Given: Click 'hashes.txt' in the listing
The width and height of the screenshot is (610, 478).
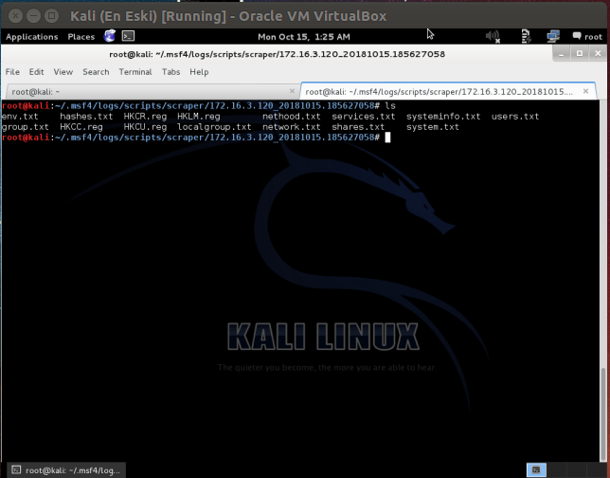Looking at the screenshot, I should (x=86, y=117).
